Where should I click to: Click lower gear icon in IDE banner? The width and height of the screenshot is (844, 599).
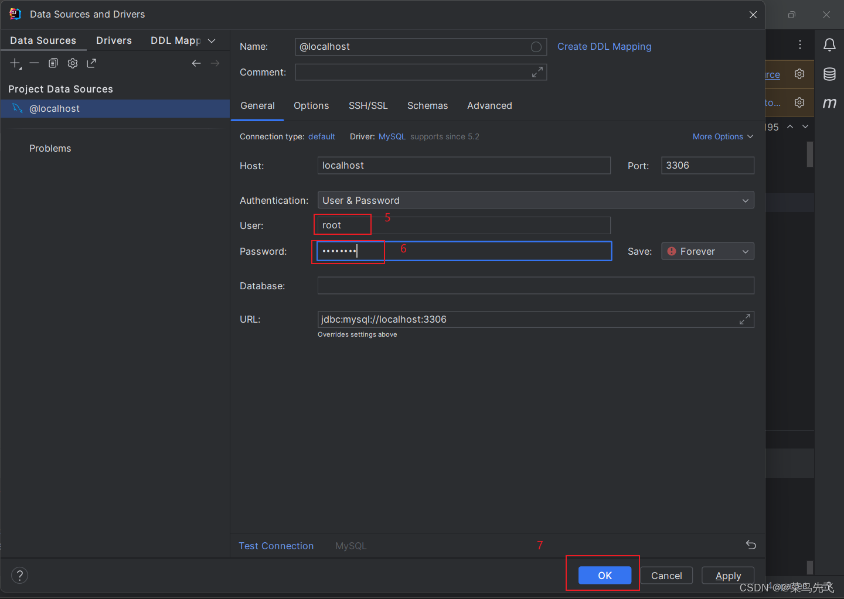pyautogui.click(x=799, y=102)
